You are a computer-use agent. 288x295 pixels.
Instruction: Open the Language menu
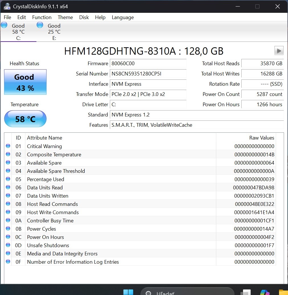[122, 17]
